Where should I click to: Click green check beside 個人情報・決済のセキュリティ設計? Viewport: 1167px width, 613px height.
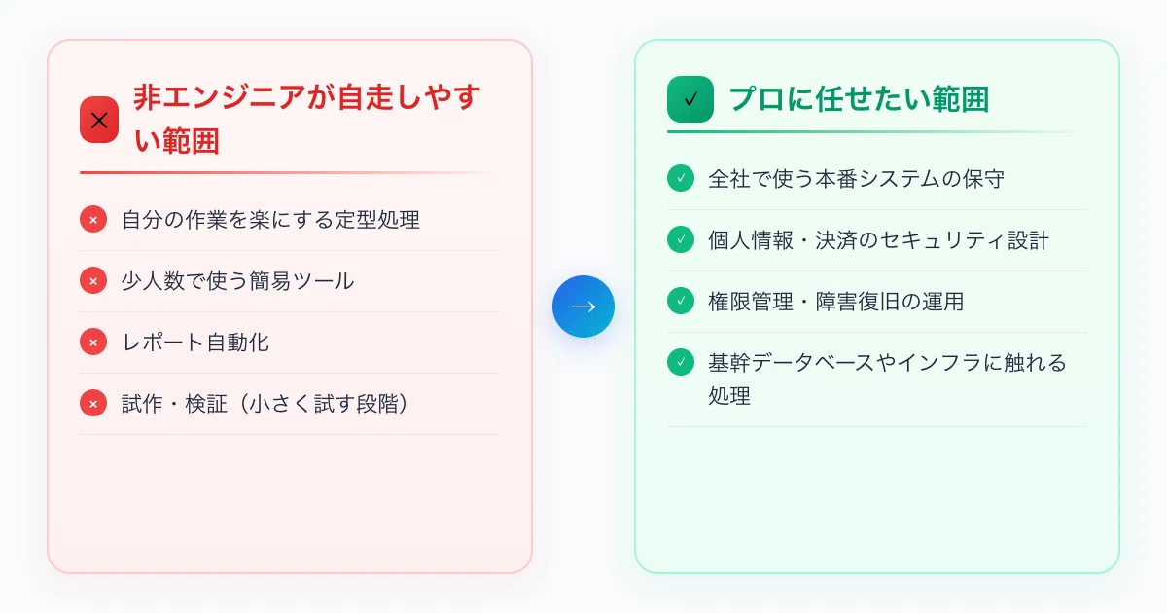681,239
